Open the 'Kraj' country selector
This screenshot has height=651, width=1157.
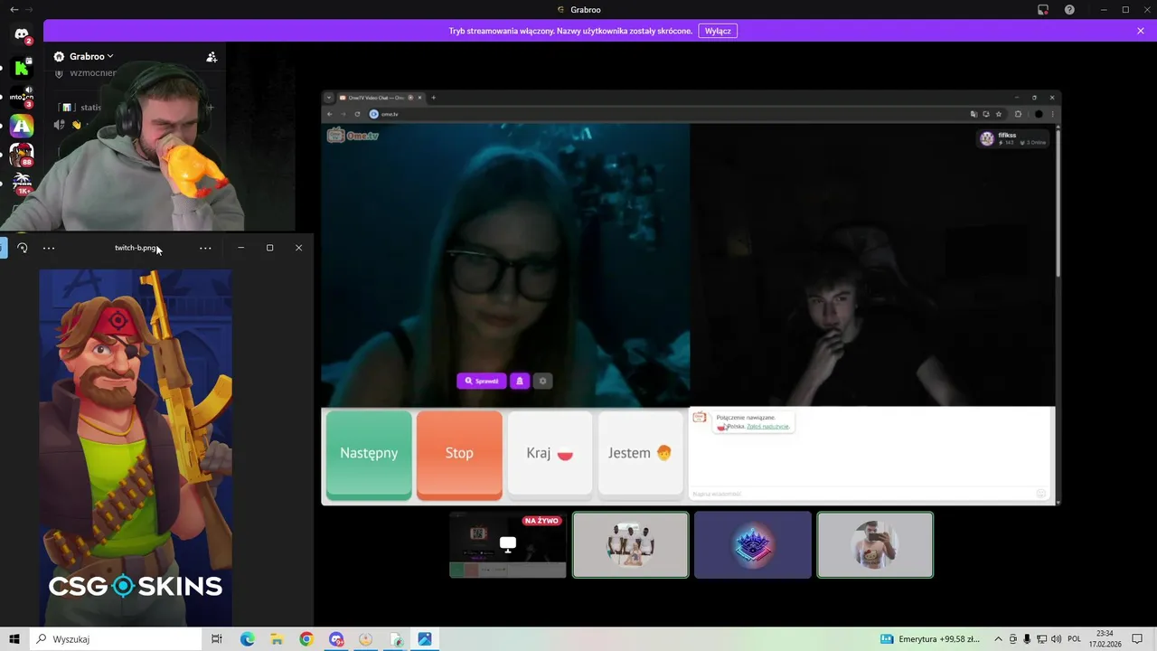pyautogui.click(x=550, y=453)
